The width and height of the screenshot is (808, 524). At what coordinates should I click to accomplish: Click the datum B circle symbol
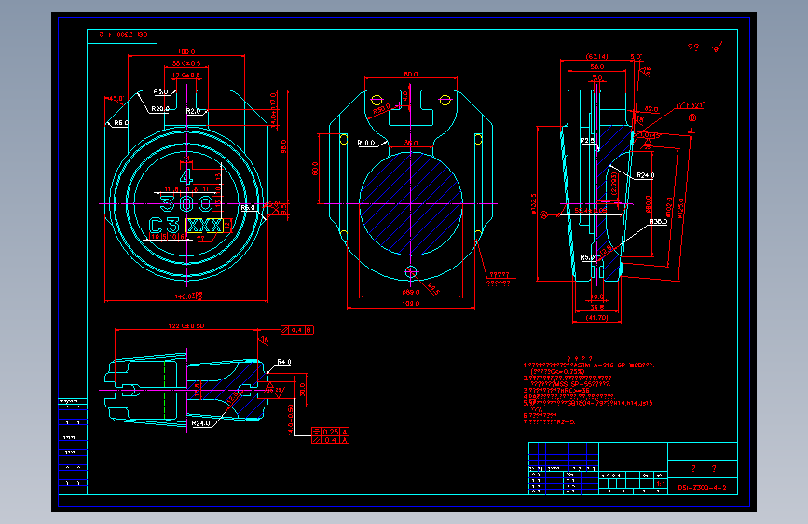[692, 118]
